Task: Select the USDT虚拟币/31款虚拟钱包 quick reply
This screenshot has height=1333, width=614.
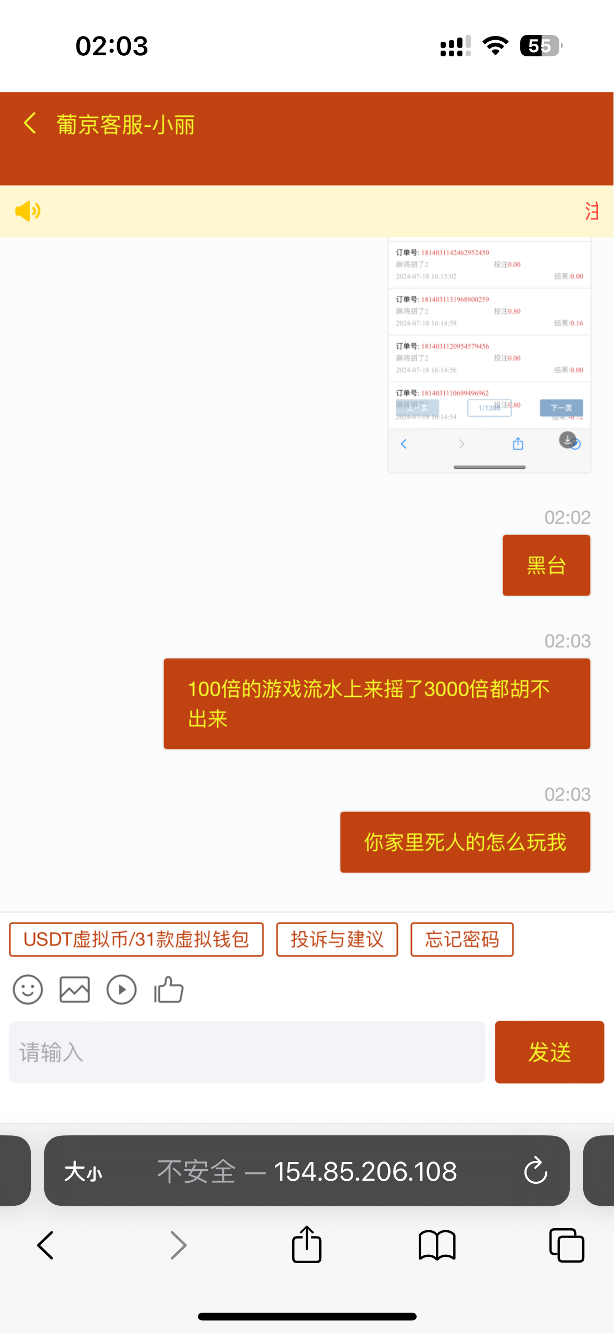Action: pos(136,939)
